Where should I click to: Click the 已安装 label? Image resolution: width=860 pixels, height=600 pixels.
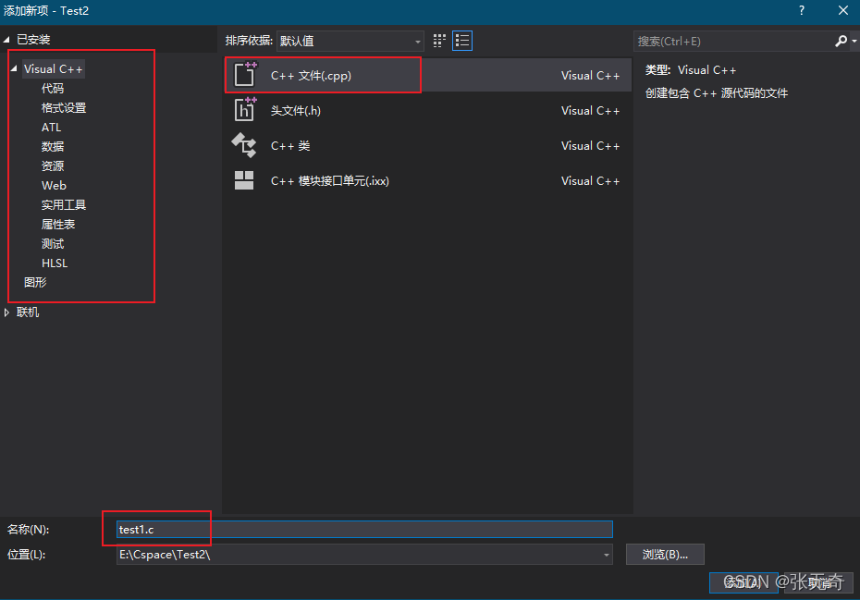point(33,40)
